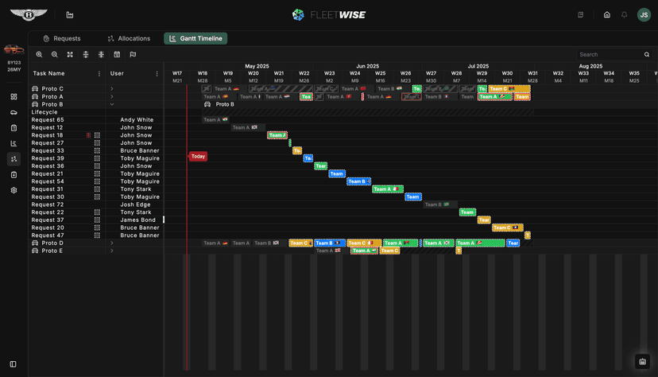Click user Josh Edge cell

click(135, 204)
